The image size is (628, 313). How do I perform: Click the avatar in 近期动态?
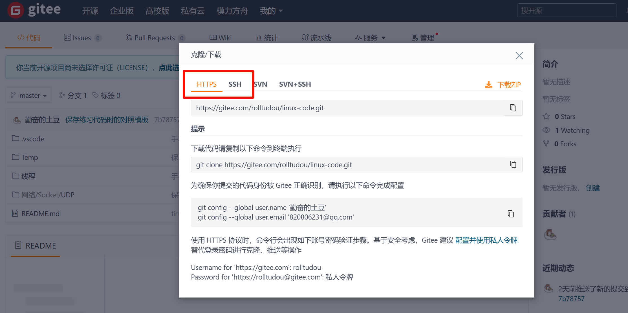(548, 289)
